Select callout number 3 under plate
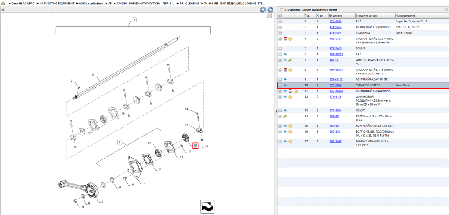Screen dimensions: 449x215 point(144,184)
